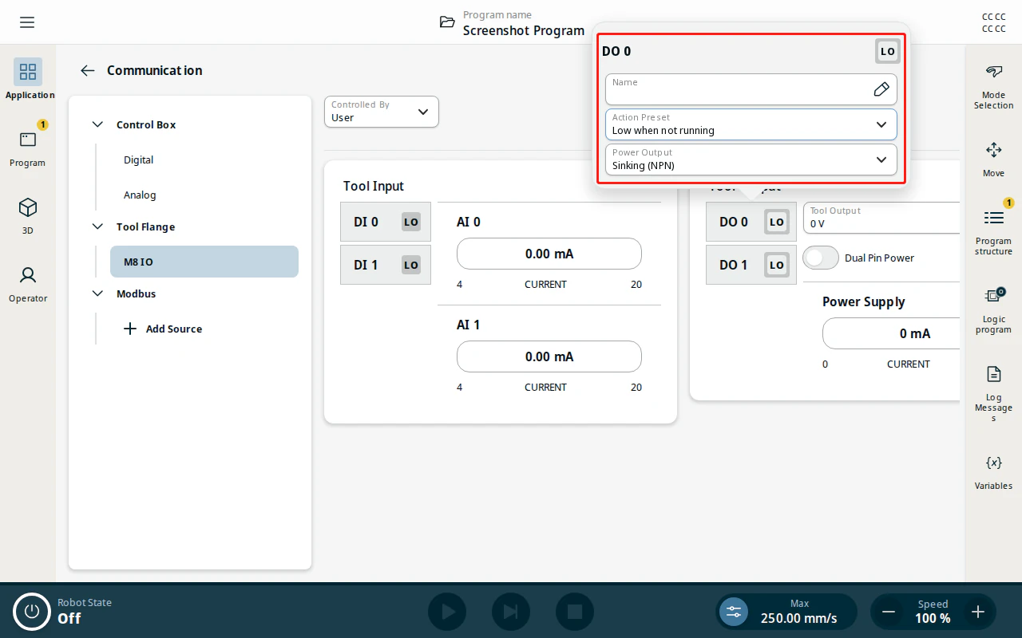Toggle Dual Pin Power switch
1022x638 pixels.
(x=821, y=258)
